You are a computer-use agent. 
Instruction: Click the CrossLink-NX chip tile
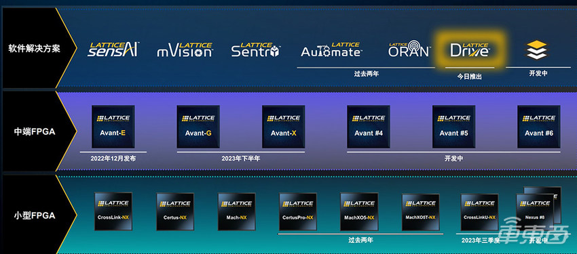click(113, 211)
